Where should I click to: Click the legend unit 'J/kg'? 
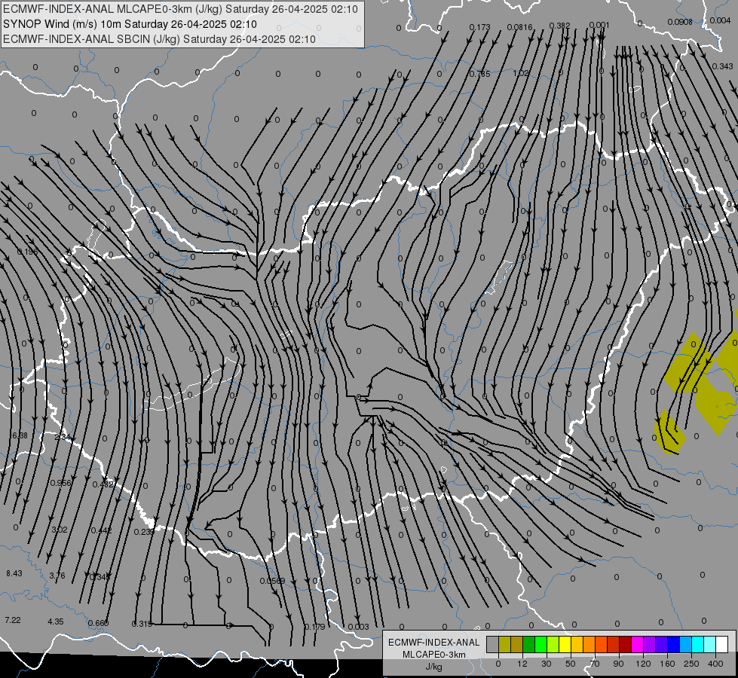434,667
